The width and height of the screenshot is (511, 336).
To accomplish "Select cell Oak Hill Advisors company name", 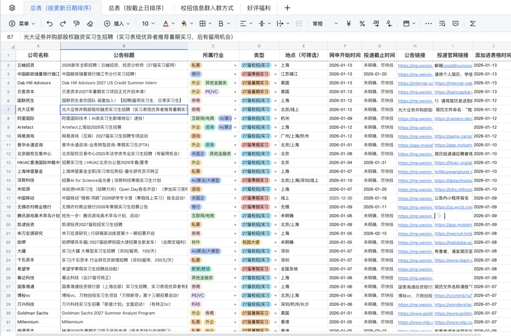I will pos(38,83).
